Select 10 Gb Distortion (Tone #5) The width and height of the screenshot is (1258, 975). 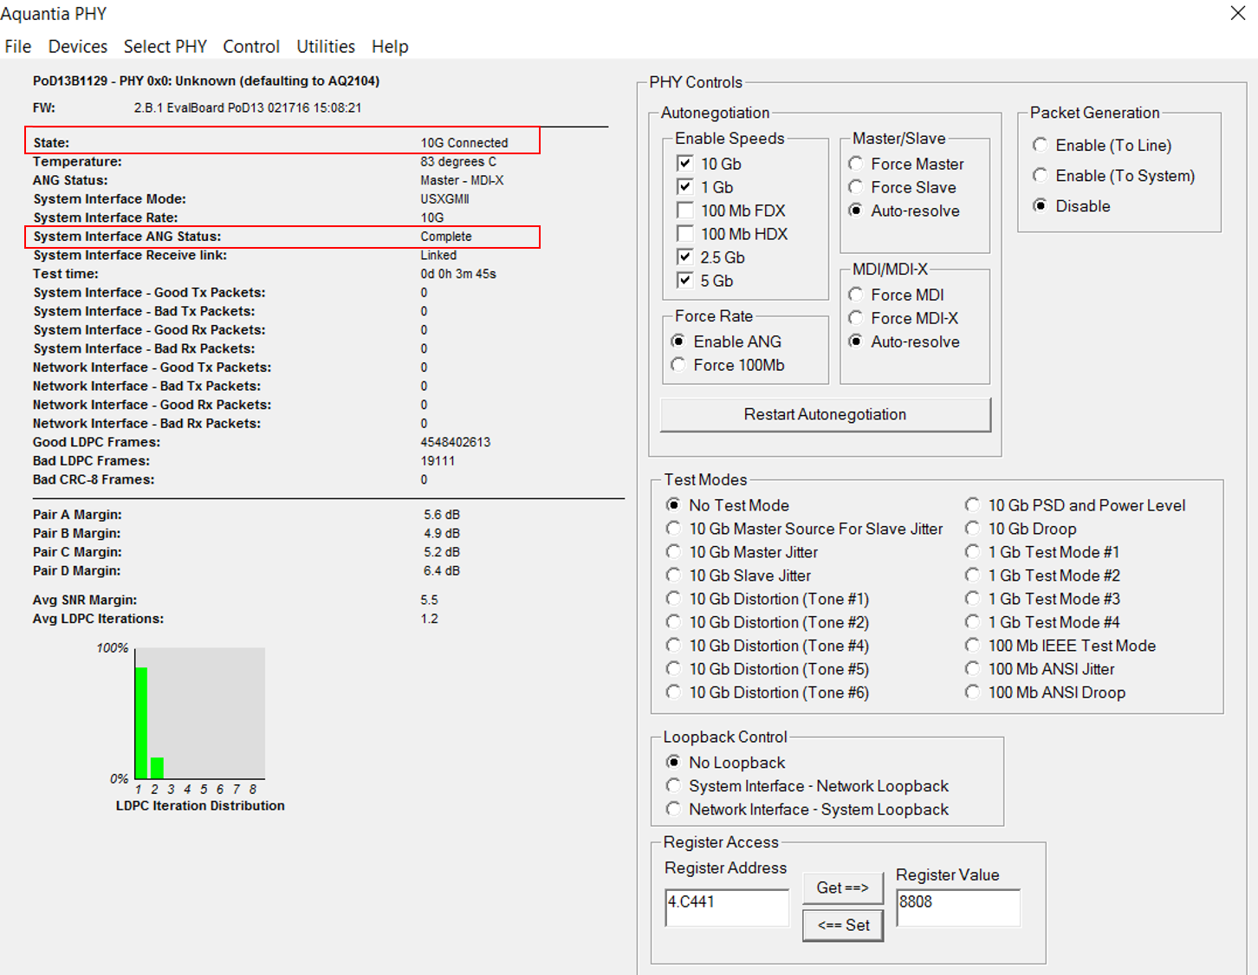click(673, 669)
